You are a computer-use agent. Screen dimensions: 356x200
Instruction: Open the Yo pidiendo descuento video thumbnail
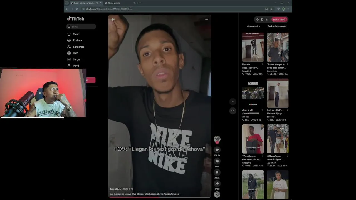pos(253,139)
